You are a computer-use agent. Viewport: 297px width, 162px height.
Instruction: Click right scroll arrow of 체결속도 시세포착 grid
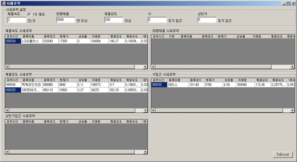tap(145, 67)
